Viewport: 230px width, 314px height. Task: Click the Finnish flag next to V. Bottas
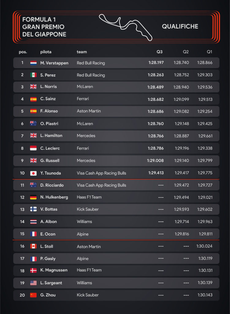click(x=33, y=209)
